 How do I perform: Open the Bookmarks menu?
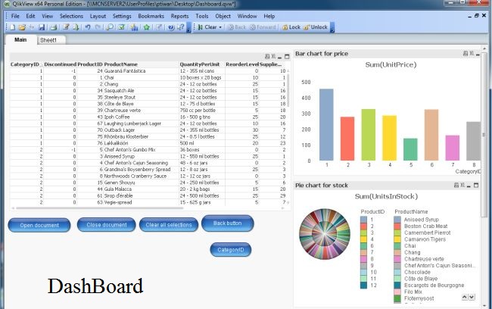coord(151,16)
